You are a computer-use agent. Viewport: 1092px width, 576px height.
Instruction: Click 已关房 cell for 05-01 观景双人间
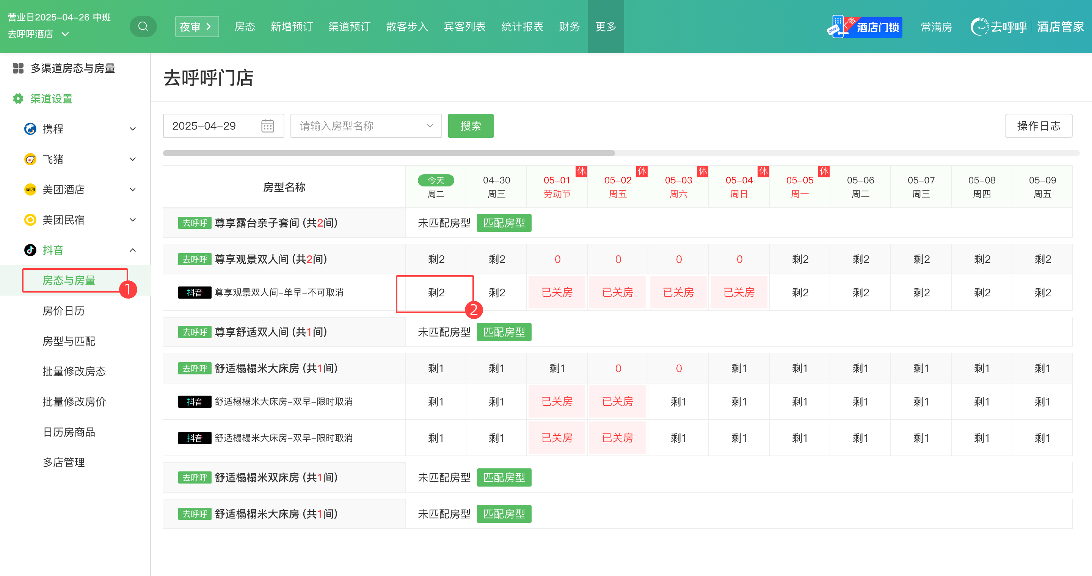(557, 292)
